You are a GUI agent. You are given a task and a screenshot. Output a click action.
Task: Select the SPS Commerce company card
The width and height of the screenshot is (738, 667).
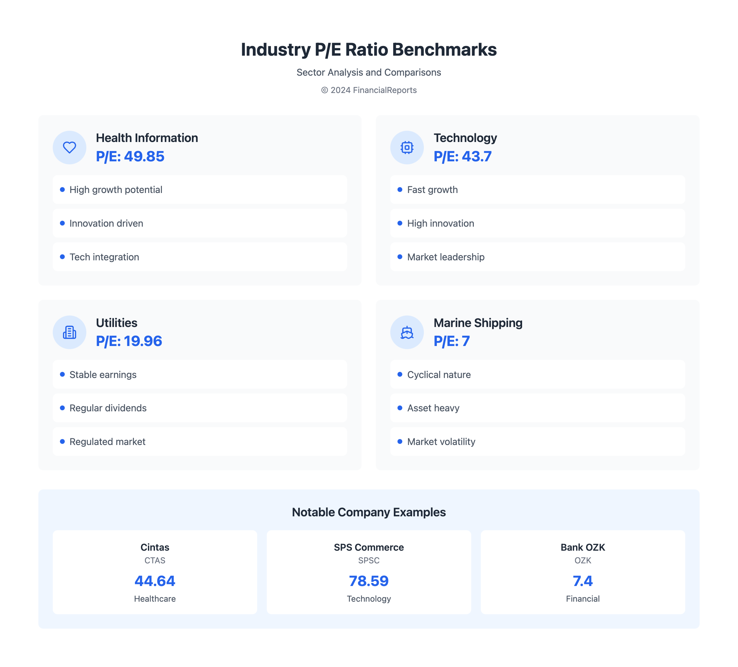point(369,572)
